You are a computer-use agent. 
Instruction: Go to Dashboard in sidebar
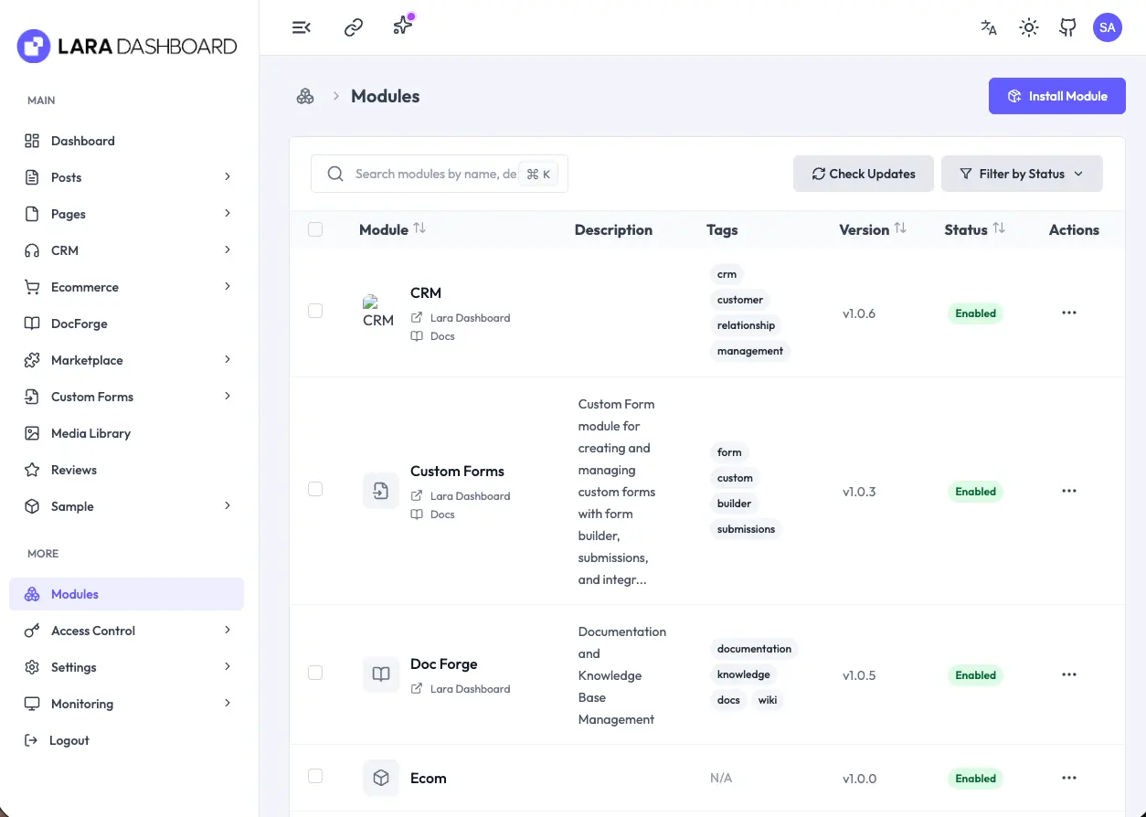(x=126, y=141)
